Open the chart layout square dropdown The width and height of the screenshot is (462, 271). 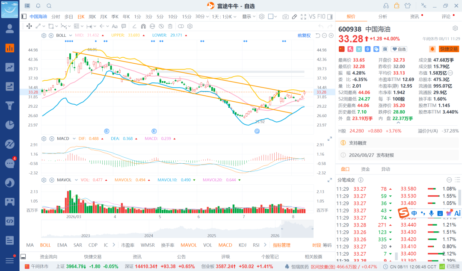272,17
